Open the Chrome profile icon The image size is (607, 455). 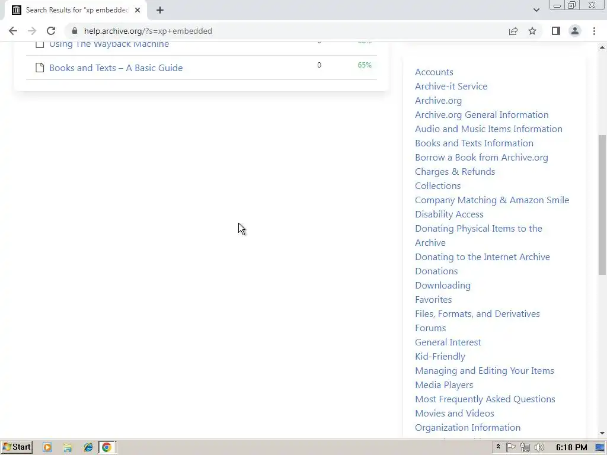tap(575, 31)
